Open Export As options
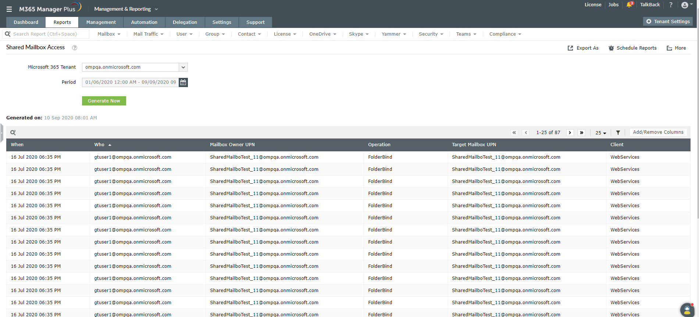Image resolution: width=699 pixels, height=317 pixels. pos(583,48)
